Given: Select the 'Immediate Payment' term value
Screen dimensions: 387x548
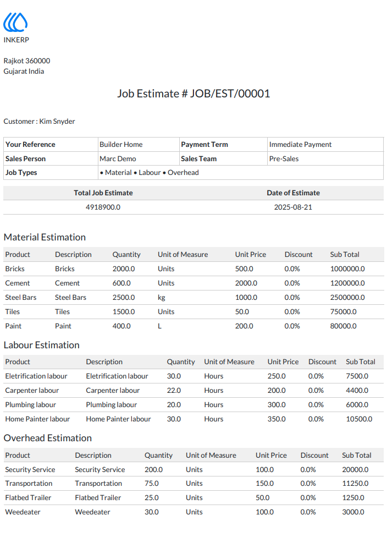Looking at the screenshot, I should click(300, 144).
